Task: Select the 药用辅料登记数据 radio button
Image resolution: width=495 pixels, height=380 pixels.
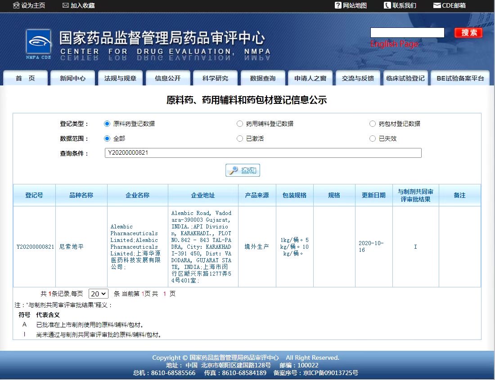Action: coord(240,123)
